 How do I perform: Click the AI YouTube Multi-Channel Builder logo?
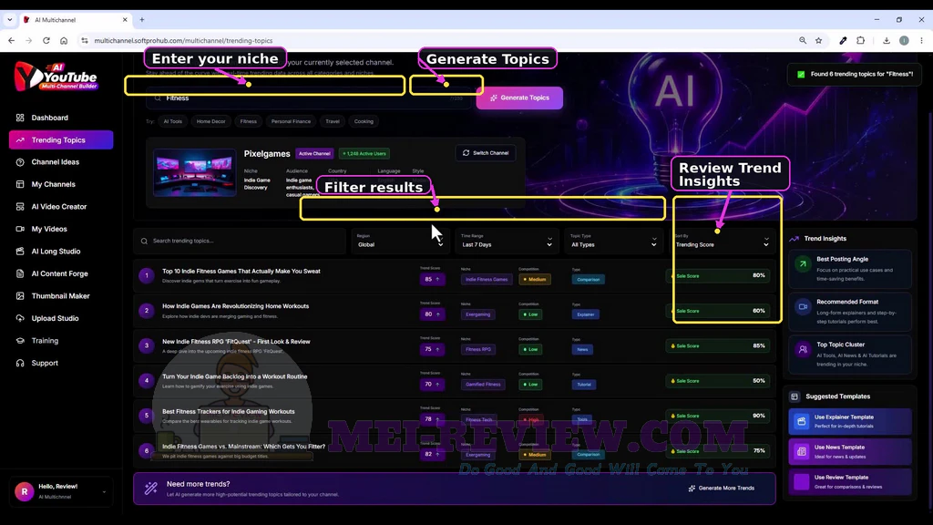click(56, 77)
